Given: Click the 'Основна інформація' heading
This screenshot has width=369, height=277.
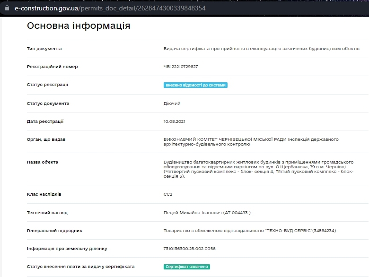Looking at the screenshot, I should (x=79, y=26).
